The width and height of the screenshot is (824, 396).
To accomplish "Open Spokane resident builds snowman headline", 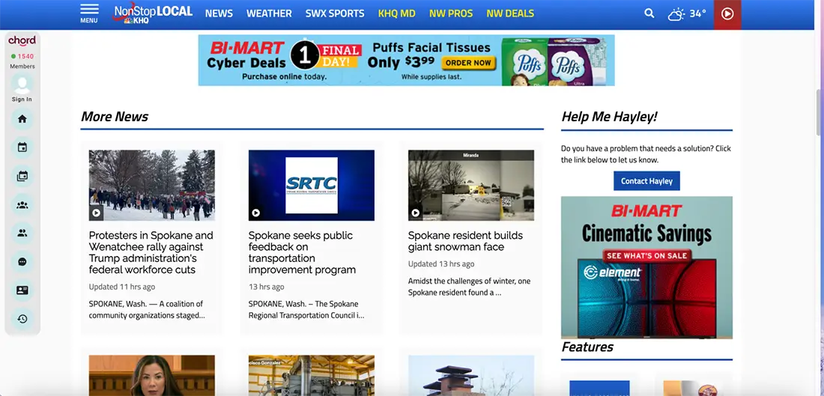I will (x=465, y=241).
